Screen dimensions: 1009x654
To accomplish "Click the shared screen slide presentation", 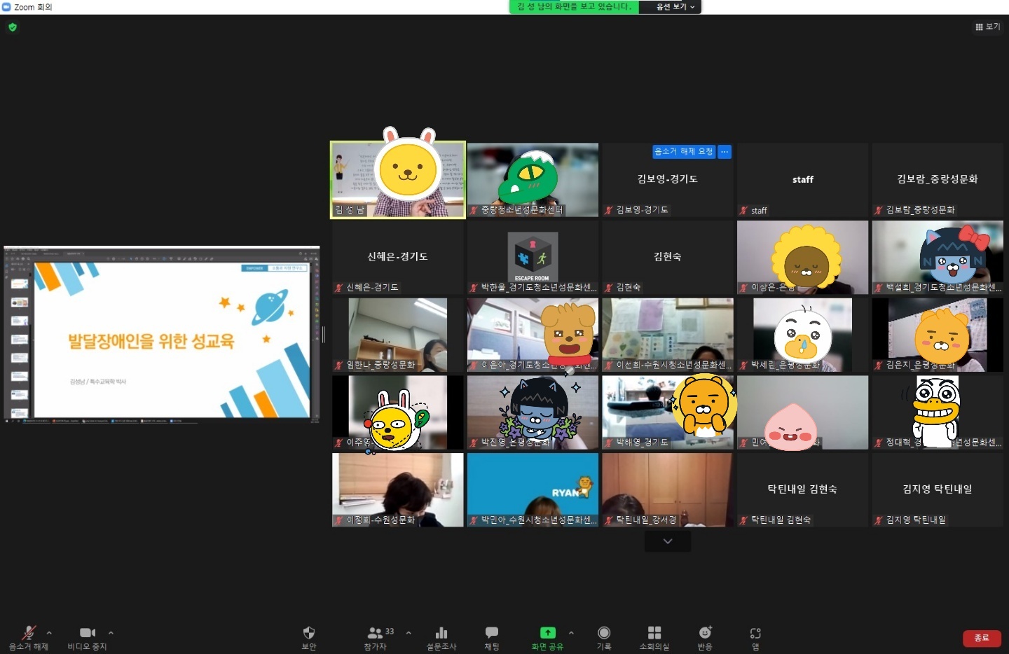I will pos(162,335).
